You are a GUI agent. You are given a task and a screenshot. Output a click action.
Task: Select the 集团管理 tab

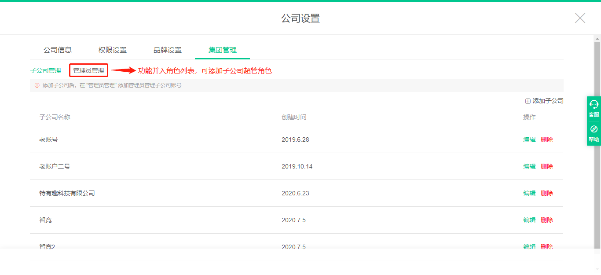coord(223,50)
